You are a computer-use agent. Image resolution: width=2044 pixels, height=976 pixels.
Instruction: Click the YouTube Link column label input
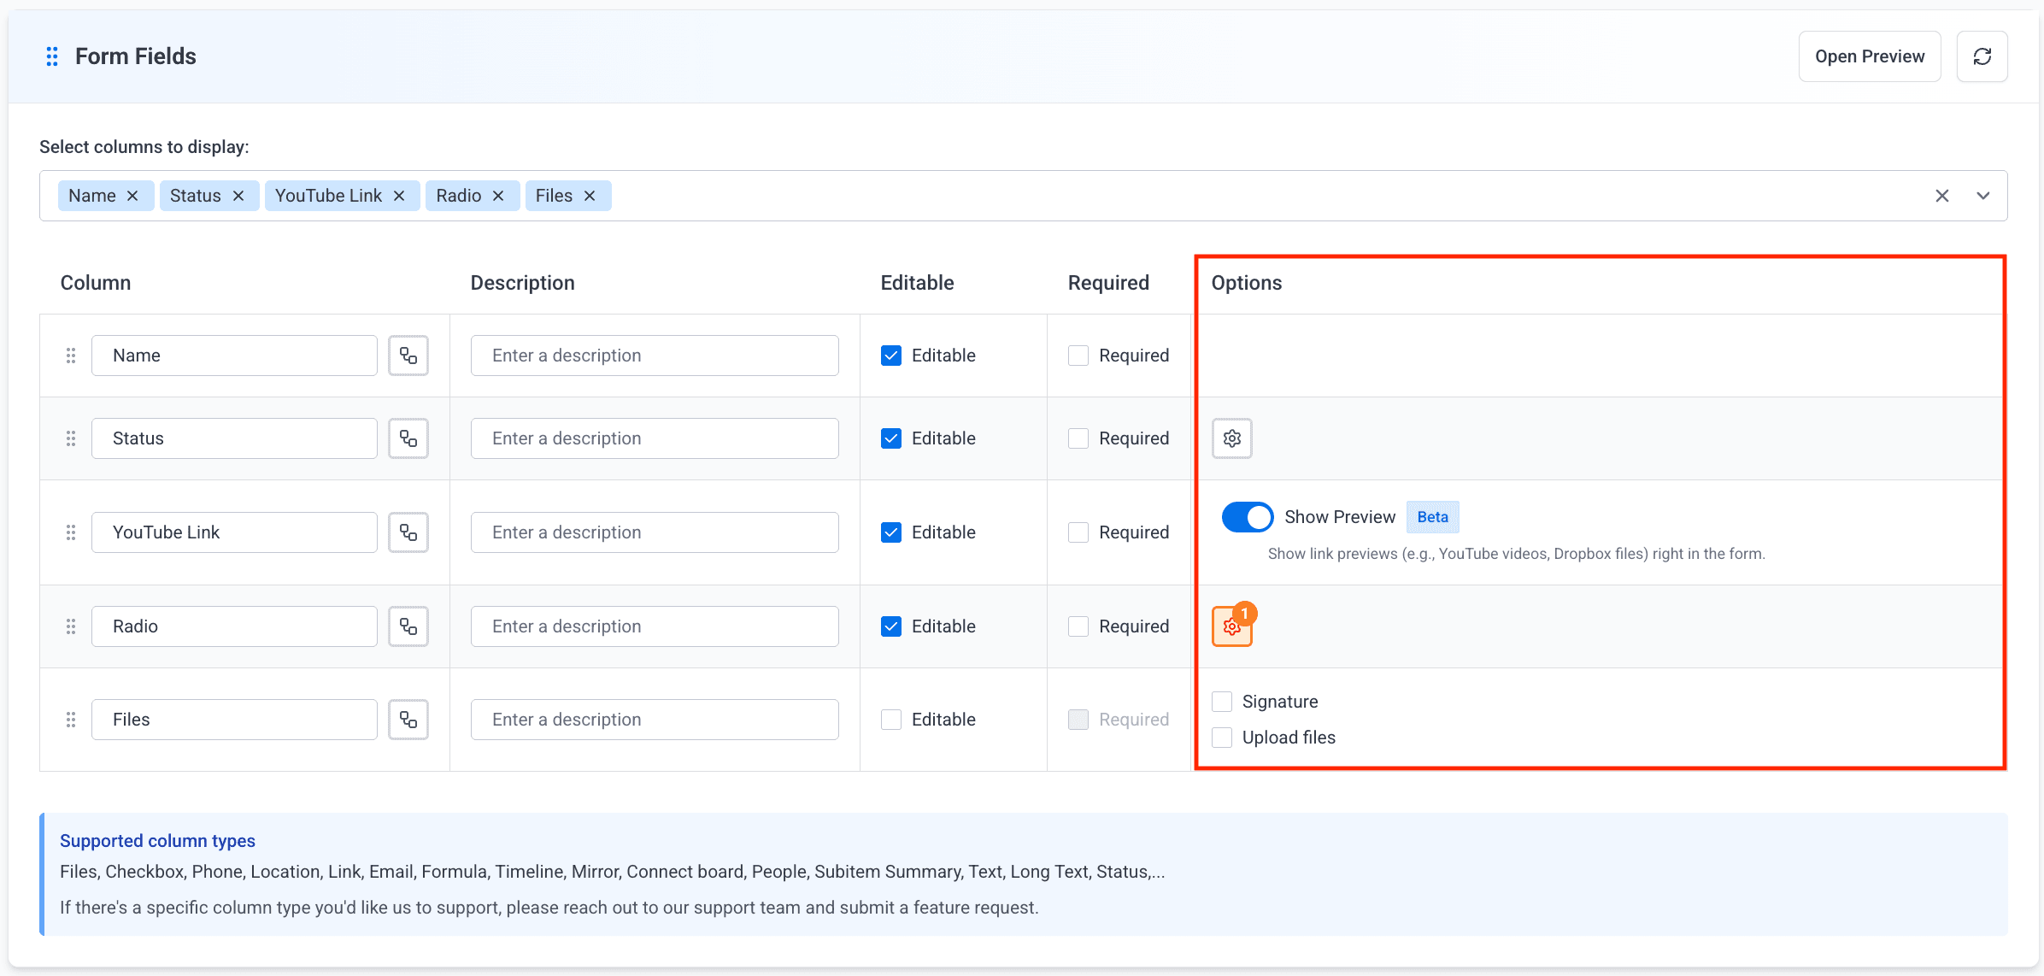pos(234,532)
